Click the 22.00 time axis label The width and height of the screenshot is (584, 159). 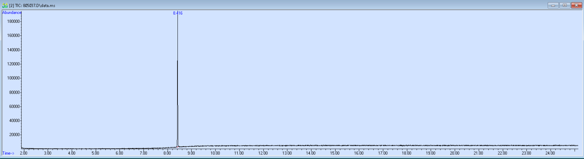coord(502,153)
